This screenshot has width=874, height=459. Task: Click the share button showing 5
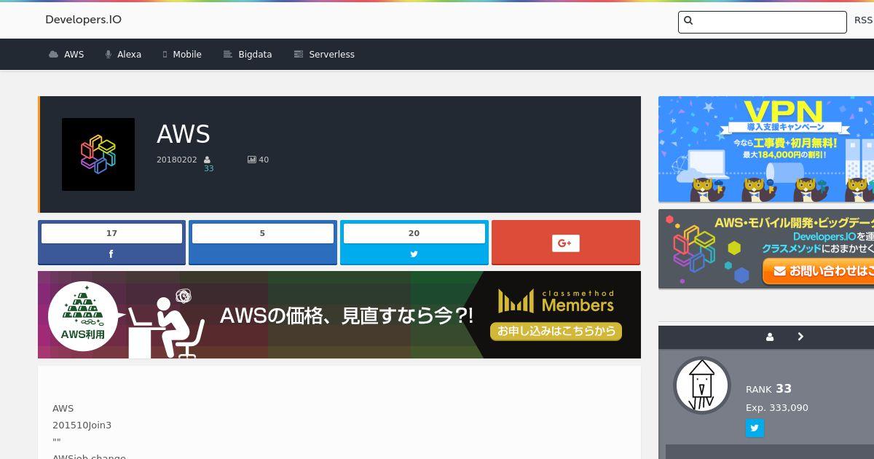click(263, 243)
